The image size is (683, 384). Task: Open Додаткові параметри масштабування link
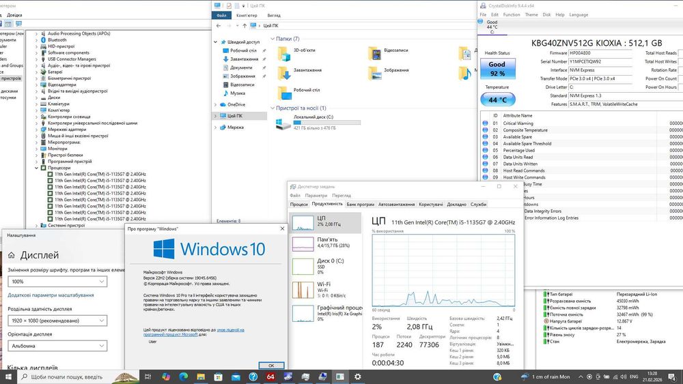click(x=51, y=295)
